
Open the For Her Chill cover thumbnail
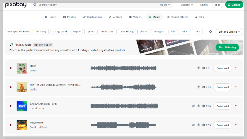click(22, 87)
